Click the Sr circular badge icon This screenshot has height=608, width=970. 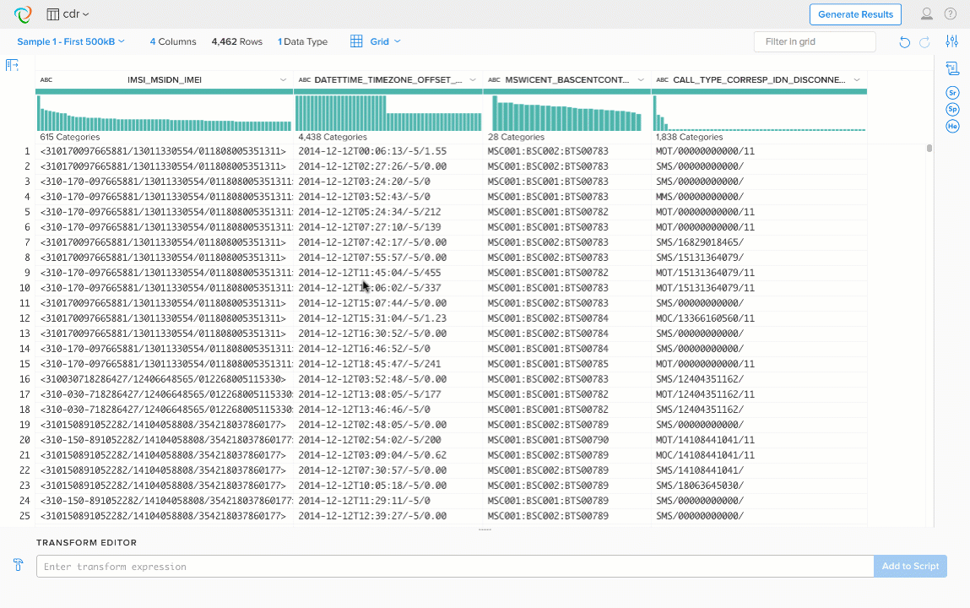click(952, 93)
